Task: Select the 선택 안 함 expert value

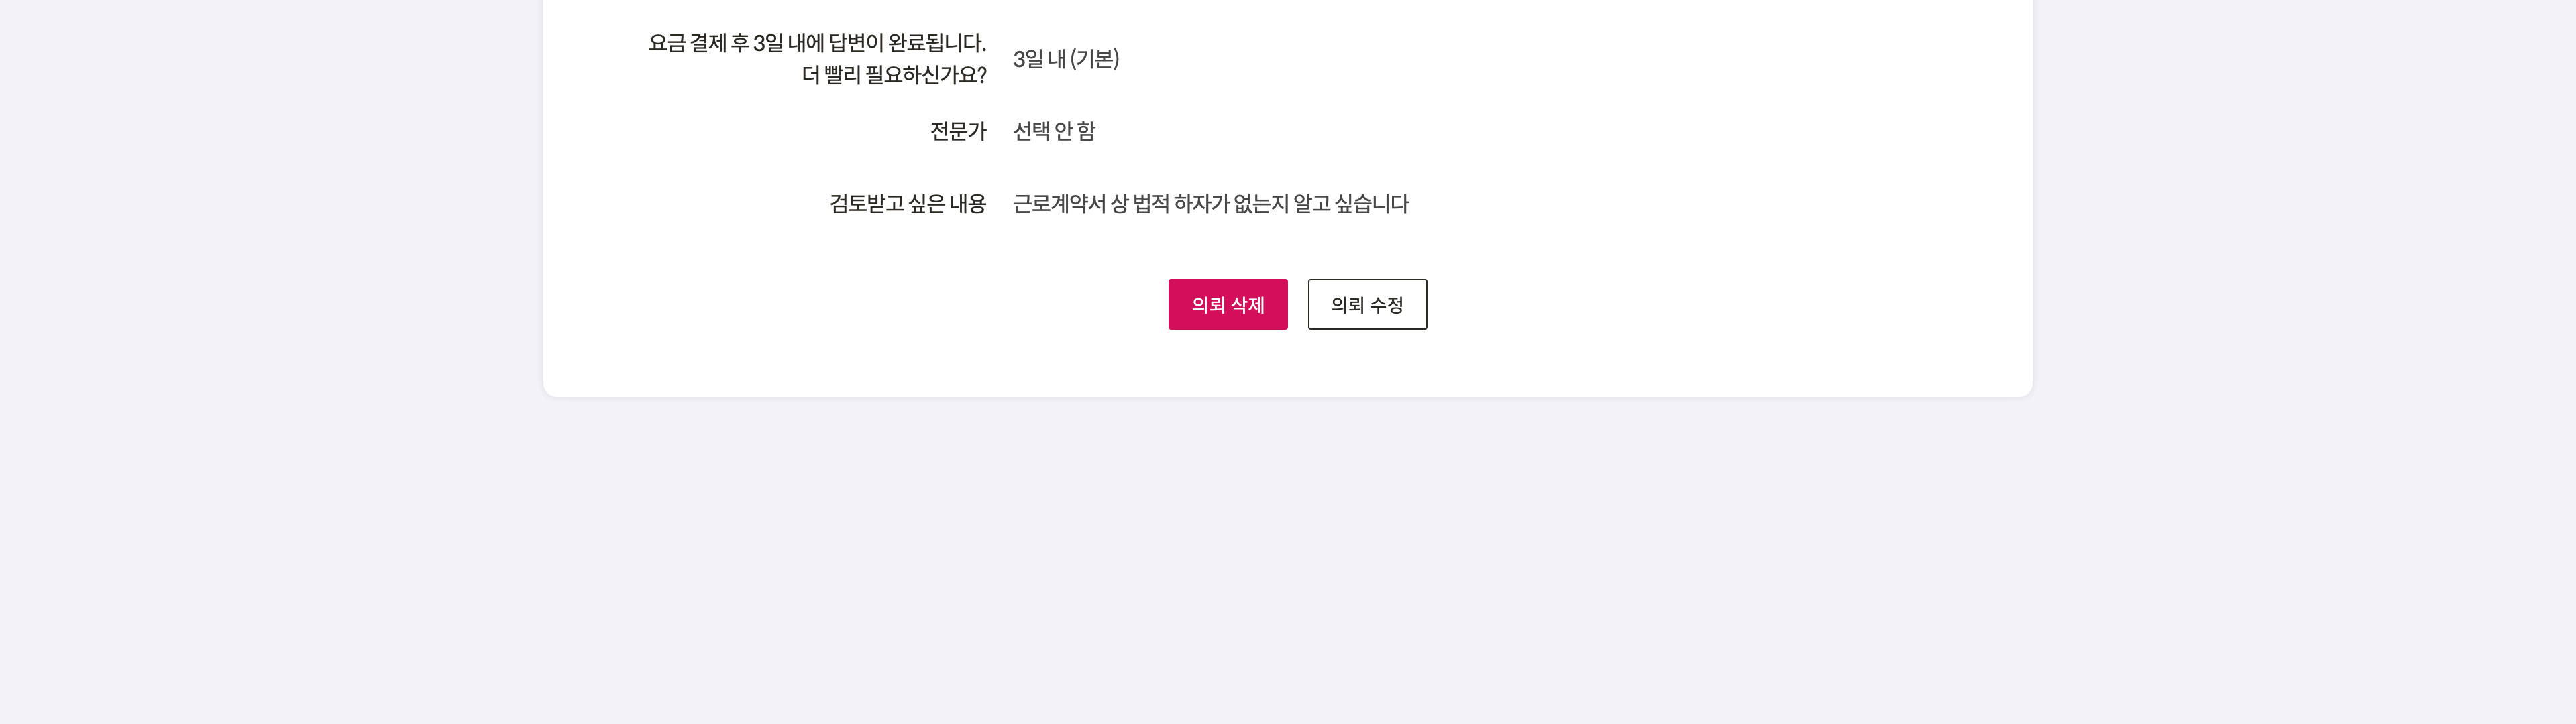Action: point(1054,131)
